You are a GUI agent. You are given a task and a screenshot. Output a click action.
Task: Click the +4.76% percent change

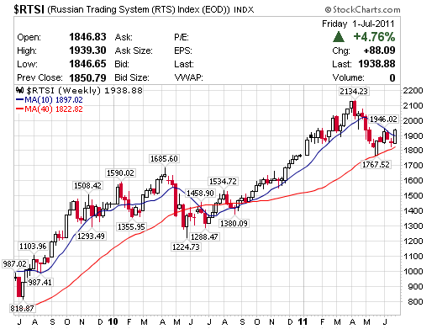tap(374, 37)
